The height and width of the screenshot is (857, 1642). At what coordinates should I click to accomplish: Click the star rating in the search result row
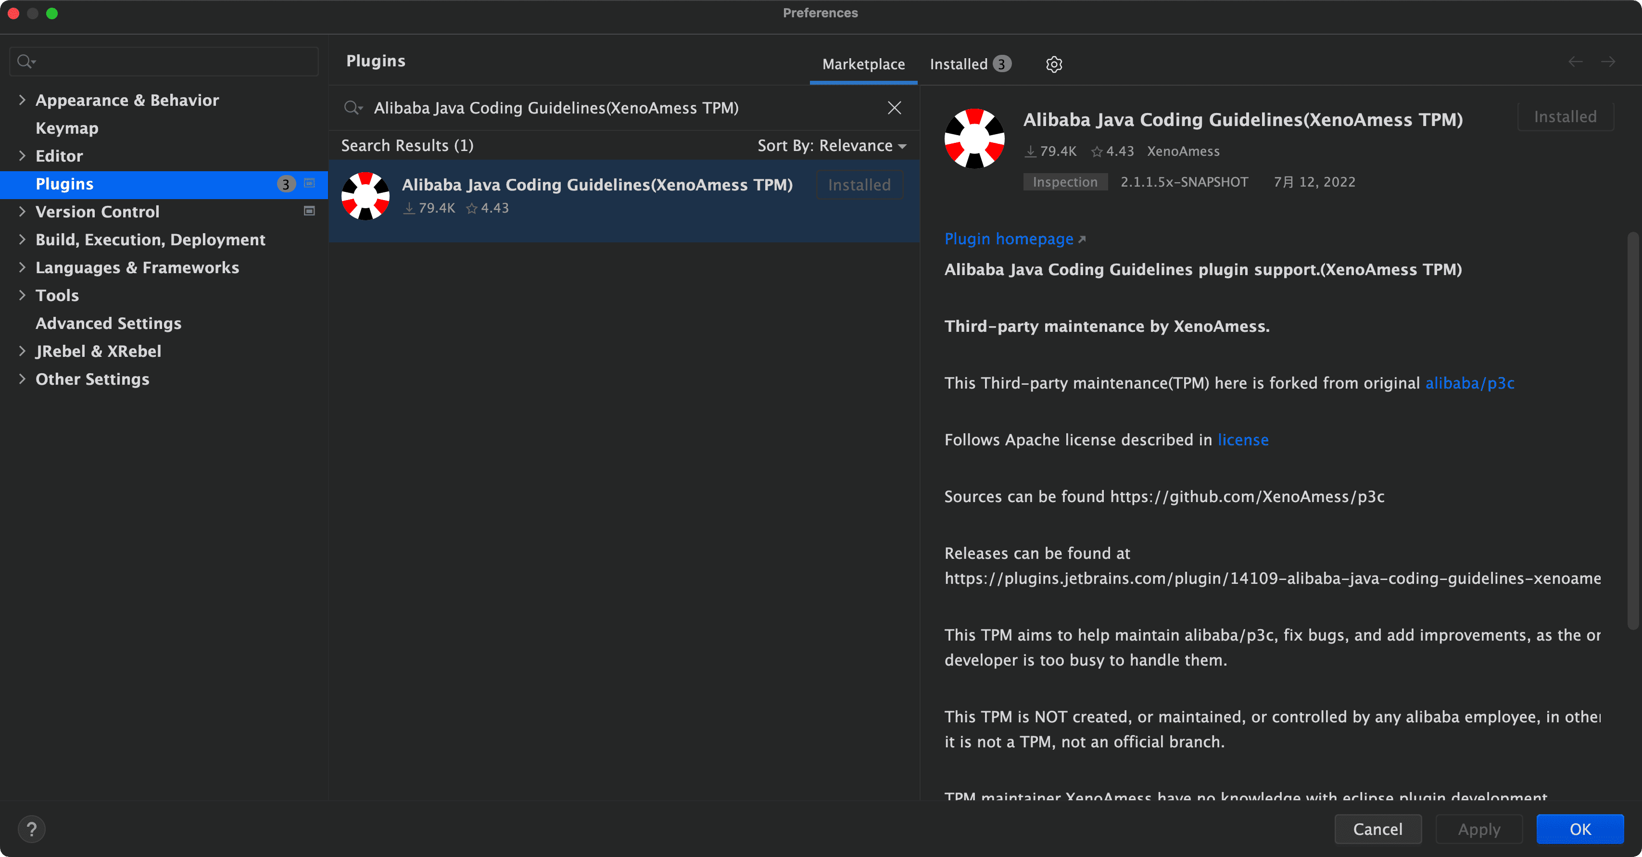487,208
